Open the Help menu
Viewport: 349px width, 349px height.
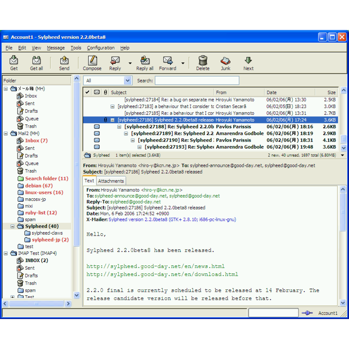(x=125, y=48)
